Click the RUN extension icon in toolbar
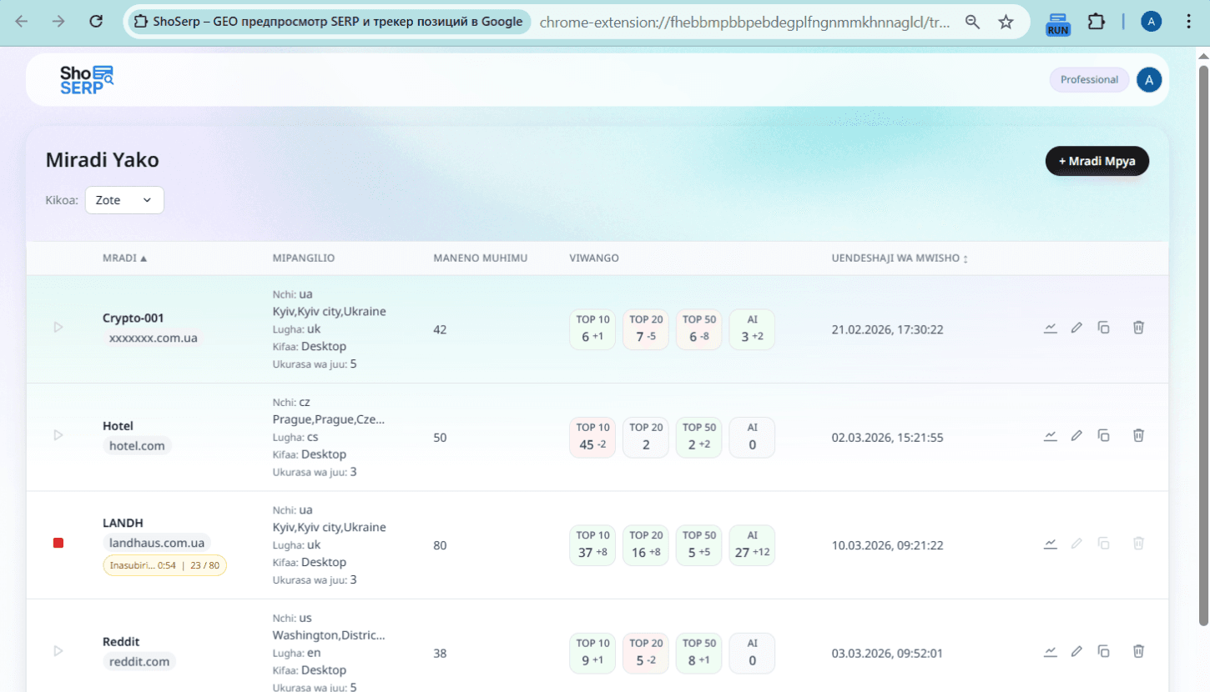This screenshot has width=1210, height=692. (x=1058, y=23)
